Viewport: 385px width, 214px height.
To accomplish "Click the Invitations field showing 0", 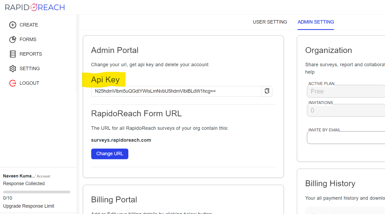I will (x=346, y=110).
